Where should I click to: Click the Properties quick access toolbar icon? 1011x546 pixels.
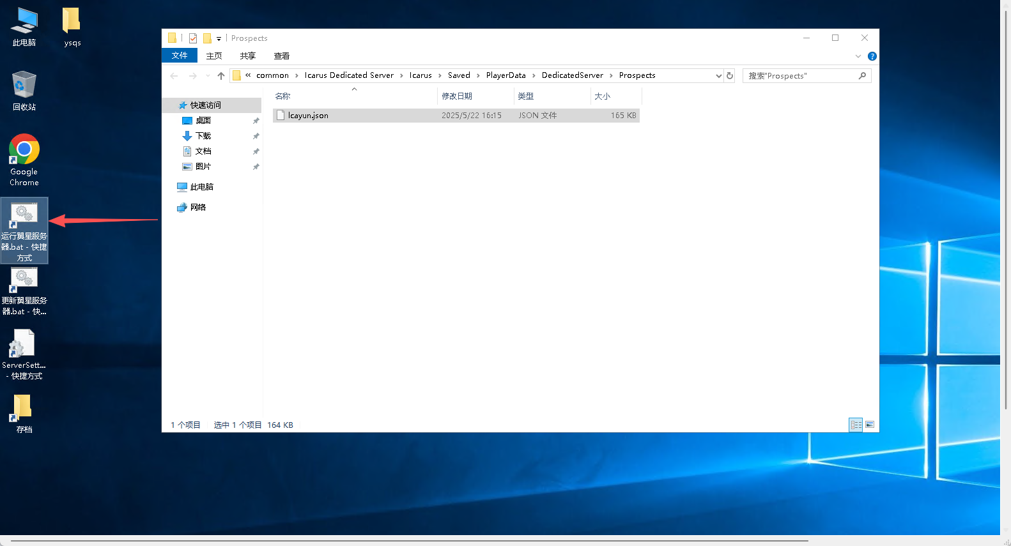(x=192, y=38)
